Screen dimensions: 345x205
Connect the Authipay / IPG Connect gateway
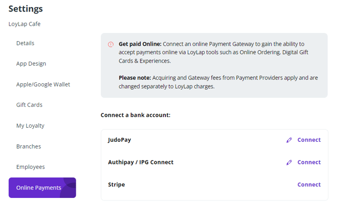coord(309,162)
